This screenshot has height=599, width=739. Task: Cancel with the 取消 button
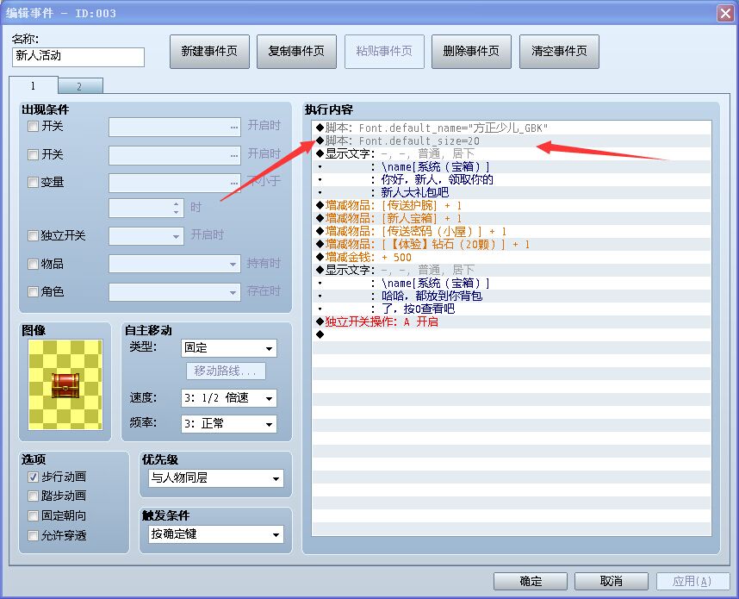point(612,581)
